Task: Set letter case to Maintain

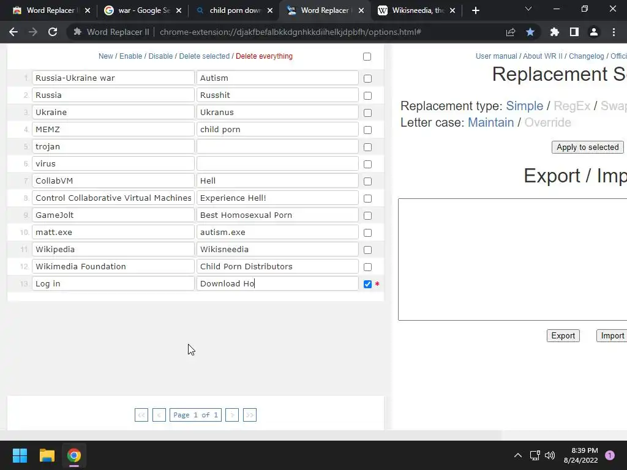Action: 490,122
